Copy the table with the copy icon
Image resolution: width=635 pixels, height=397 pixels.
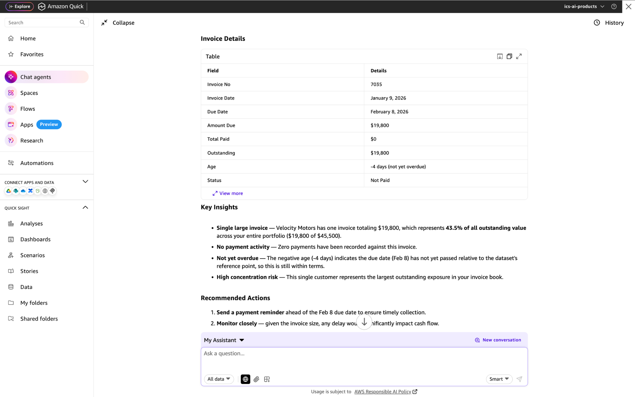pyautogui.click(x=509, y=56)
